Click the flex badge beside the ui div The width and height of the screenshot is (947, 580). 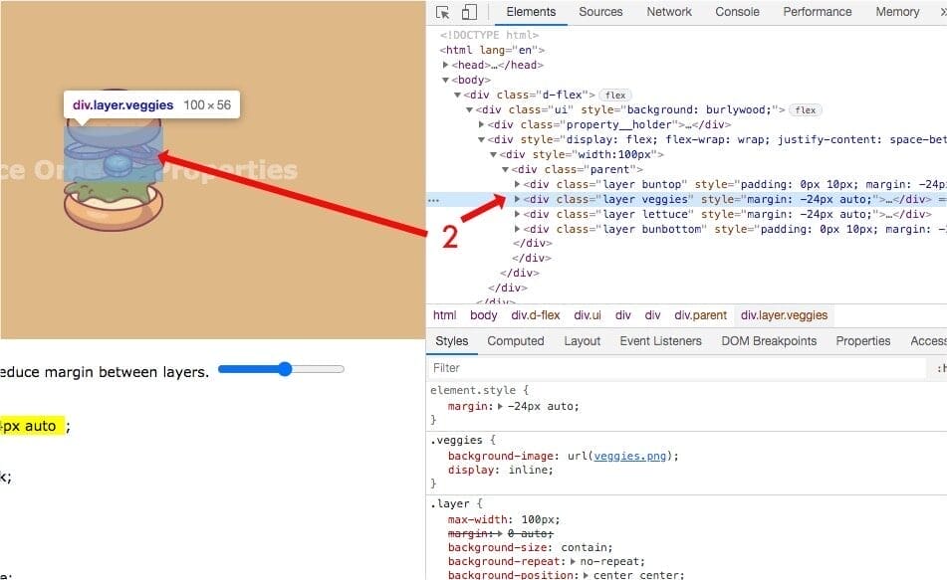click(x=806, y=109)
